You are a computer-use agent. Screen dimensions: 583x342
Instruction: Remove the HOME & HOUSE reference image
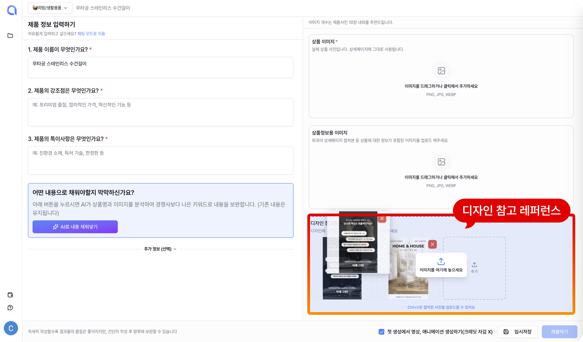pos(432,244)
